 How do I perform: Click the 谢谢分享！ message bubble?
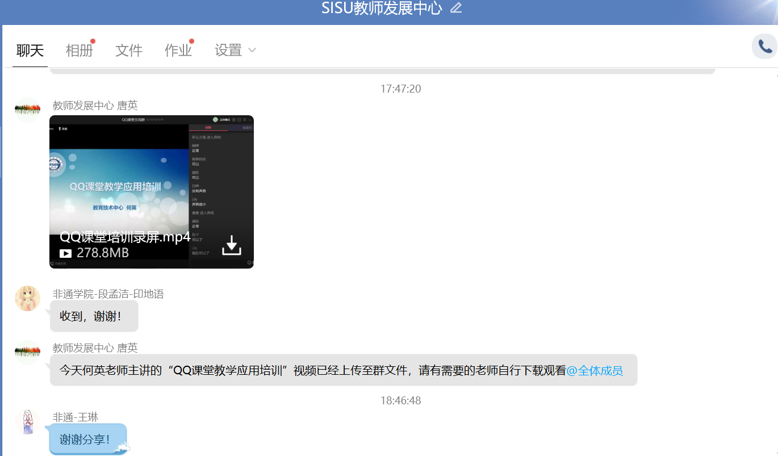85,440
